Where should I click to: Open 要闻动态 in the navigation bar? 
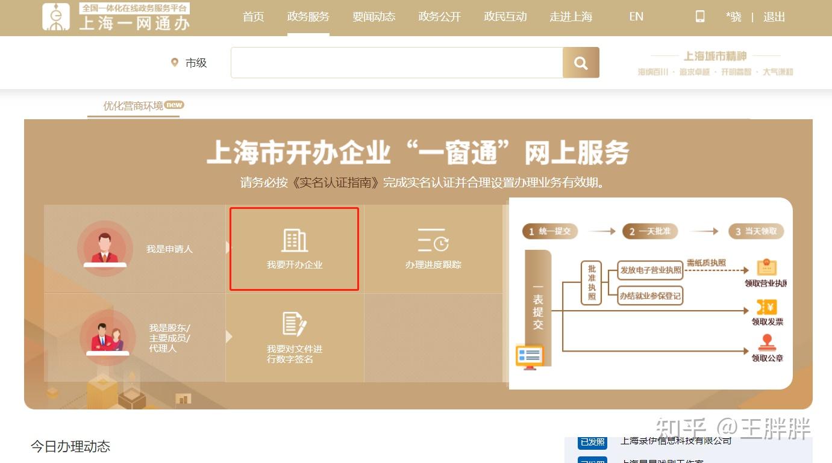point(374,17)
